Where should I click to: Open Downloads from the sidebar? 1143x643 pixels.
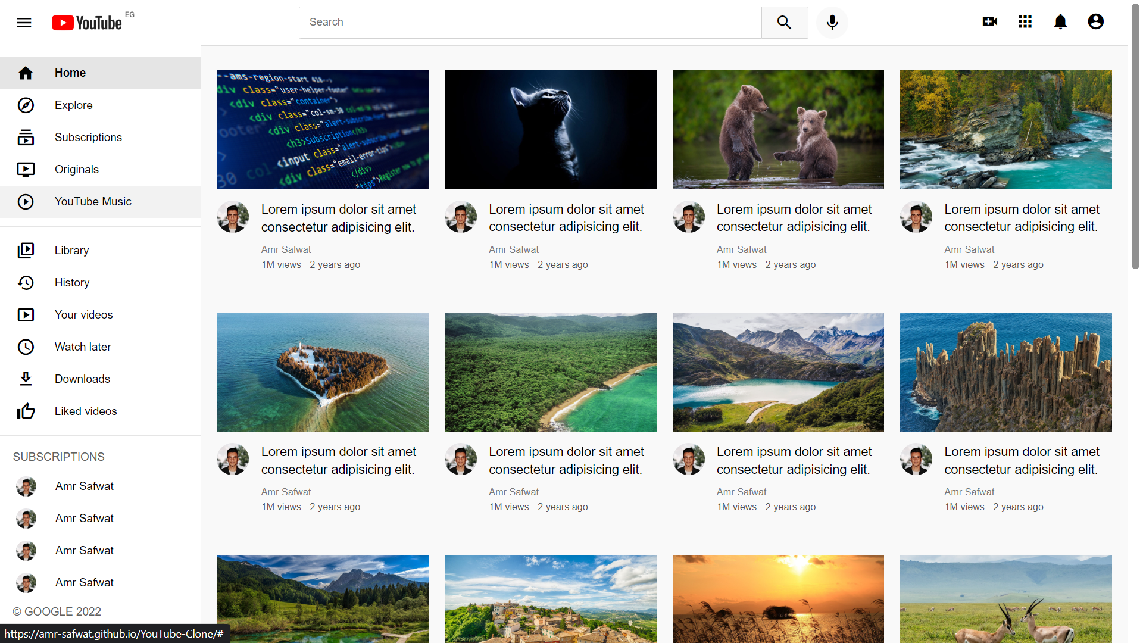tap(100, 379)
